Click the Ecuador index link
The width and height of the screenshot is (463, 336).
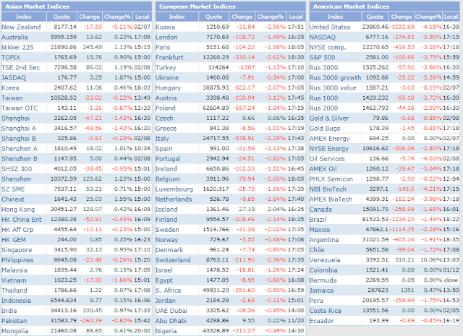321,321
